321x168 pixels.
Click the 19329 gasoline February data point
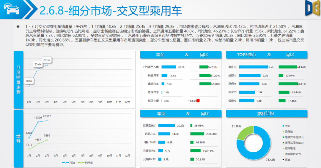pyautogui.click(x=38, y=122)
